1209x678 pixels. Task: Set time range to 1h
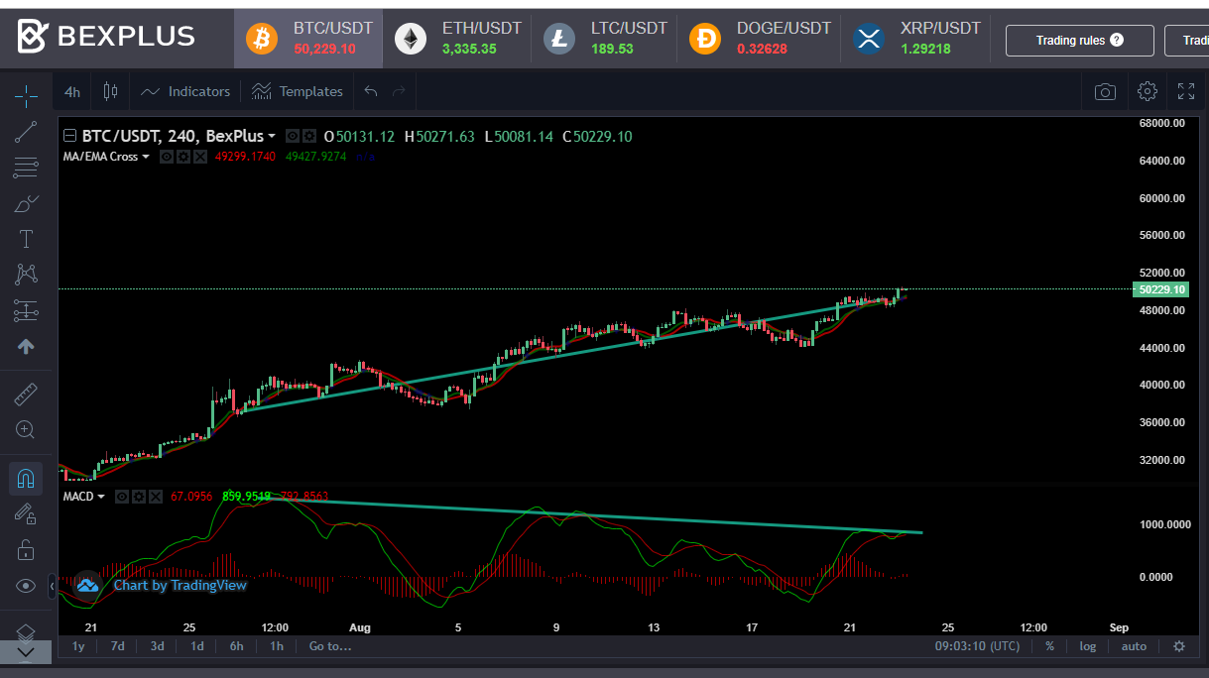pos(277,646)
